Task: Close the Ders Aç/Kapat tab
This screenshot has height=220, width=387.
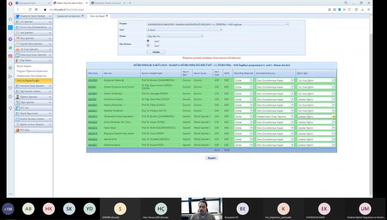Action: tap(107, 16)
